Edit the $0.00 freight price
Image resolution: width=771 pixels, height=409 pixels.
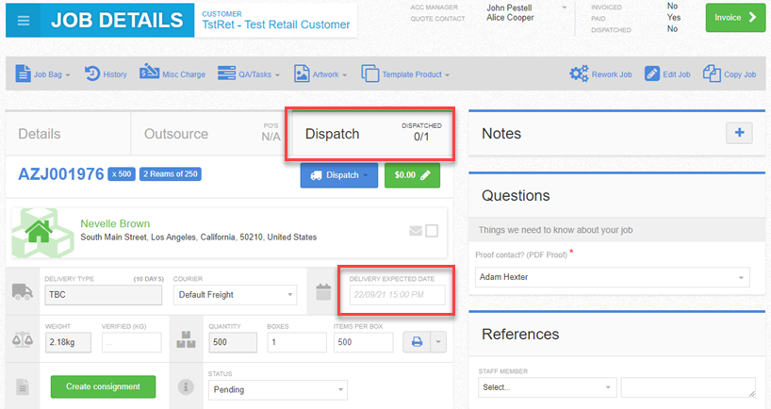pyautogui.click(x=412, y=175)
